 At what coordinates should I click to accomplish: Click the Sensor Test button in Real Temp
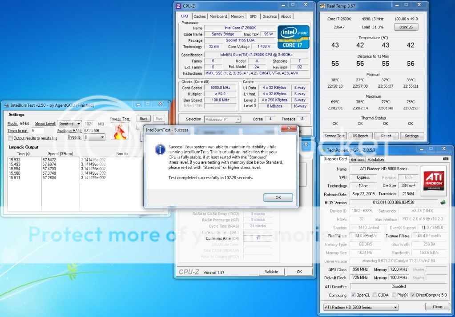334,136
